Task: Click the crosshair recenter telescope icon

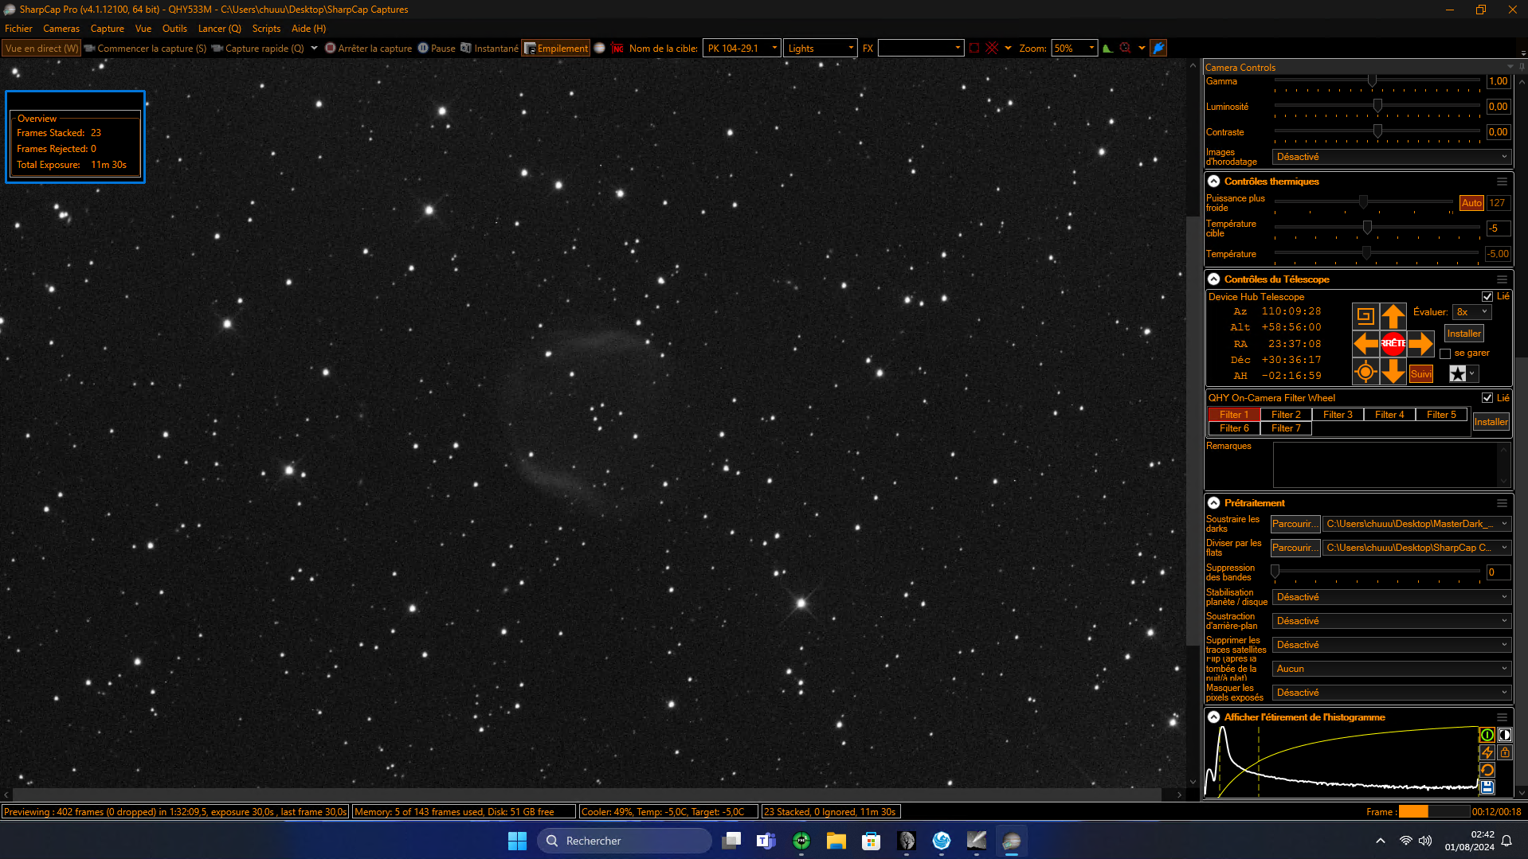Action: pos(1365,372)
